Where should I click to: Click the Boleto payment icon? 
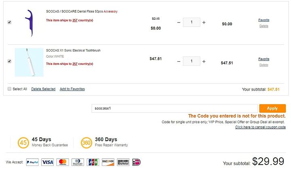(123, 162)
